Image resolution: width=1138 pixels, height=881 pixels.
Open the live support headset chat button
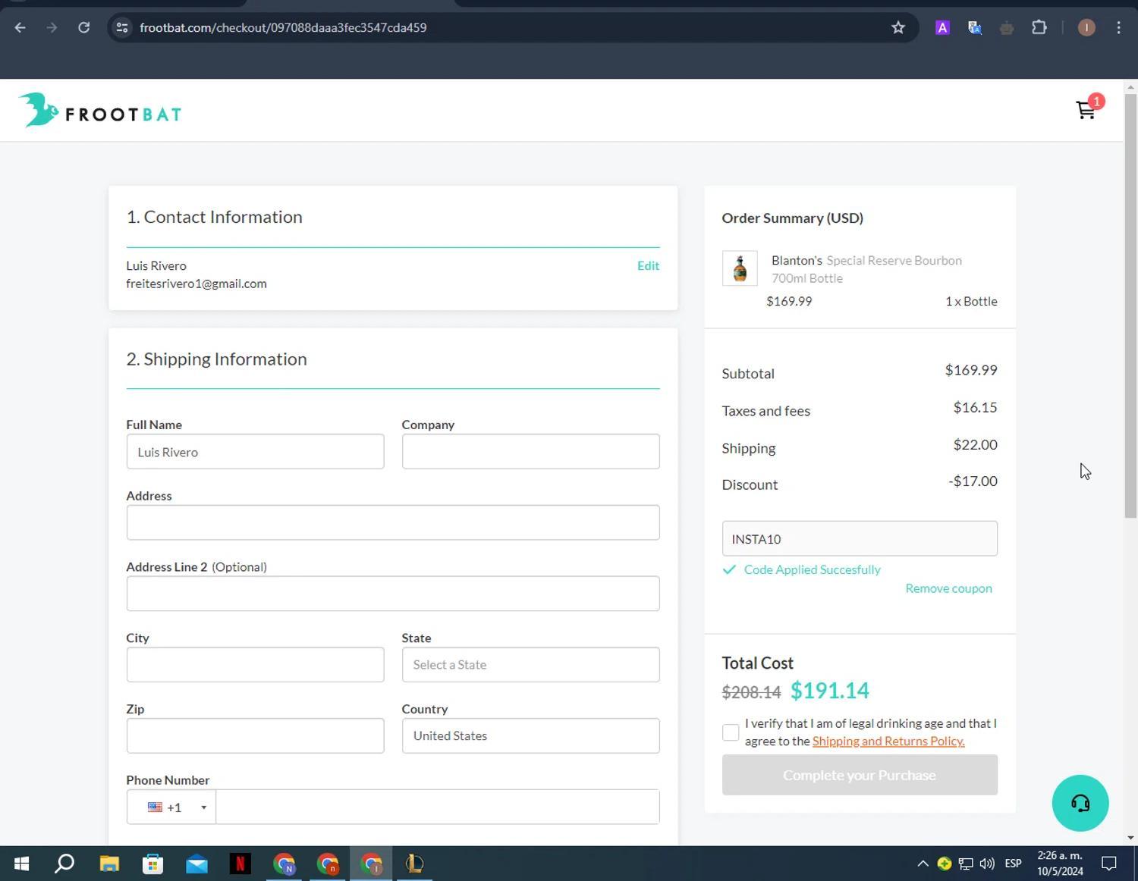[x=1080, y=803]
